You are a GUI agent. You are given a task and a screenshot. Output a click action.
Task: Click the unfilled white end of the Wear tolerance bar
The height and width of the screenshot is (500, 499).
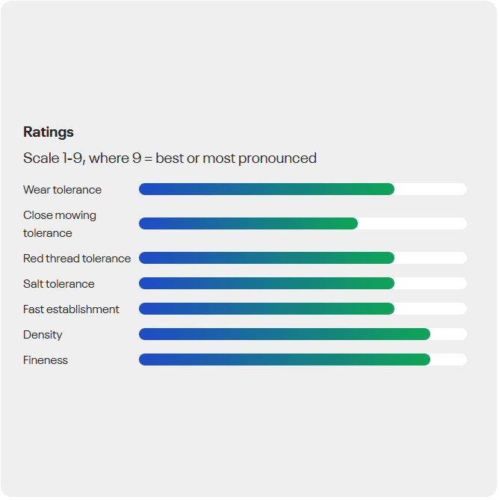[430, 189]
